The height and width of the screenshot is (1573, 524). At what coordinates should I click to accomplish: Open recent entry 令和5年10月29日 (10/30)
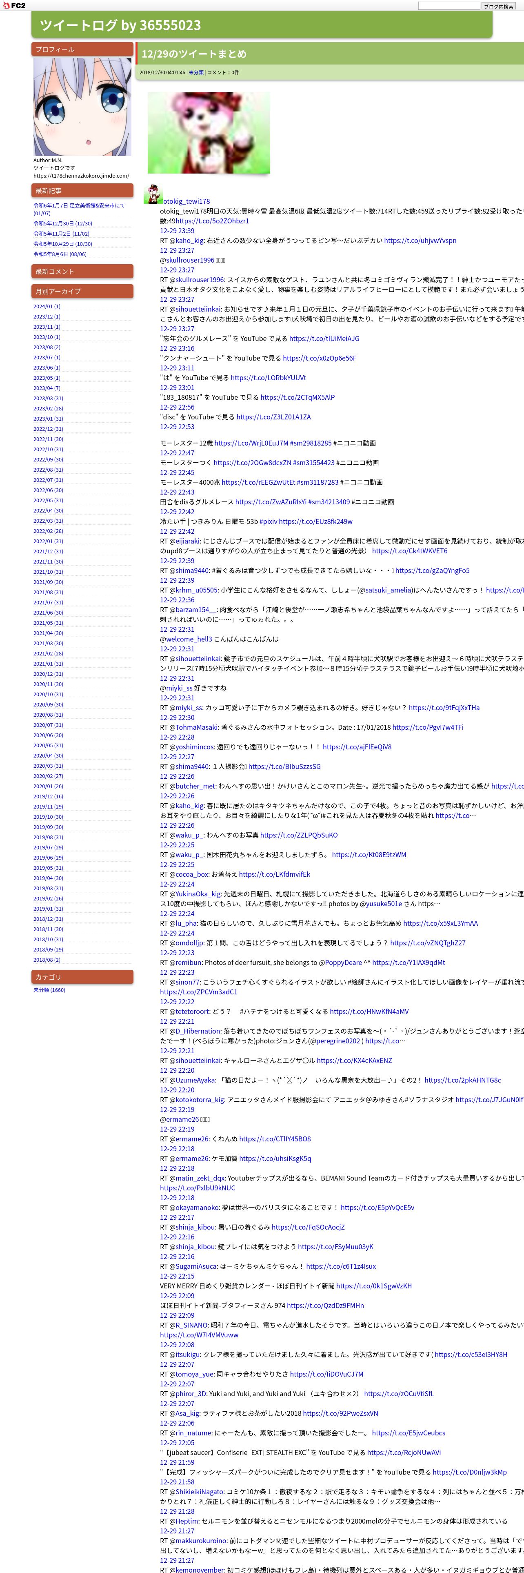pyautogui.click(x=63, y=244)
